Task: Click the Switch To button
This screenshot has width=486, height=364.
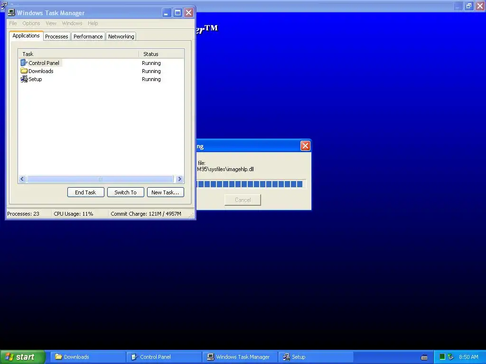Action: coord(125,192)
